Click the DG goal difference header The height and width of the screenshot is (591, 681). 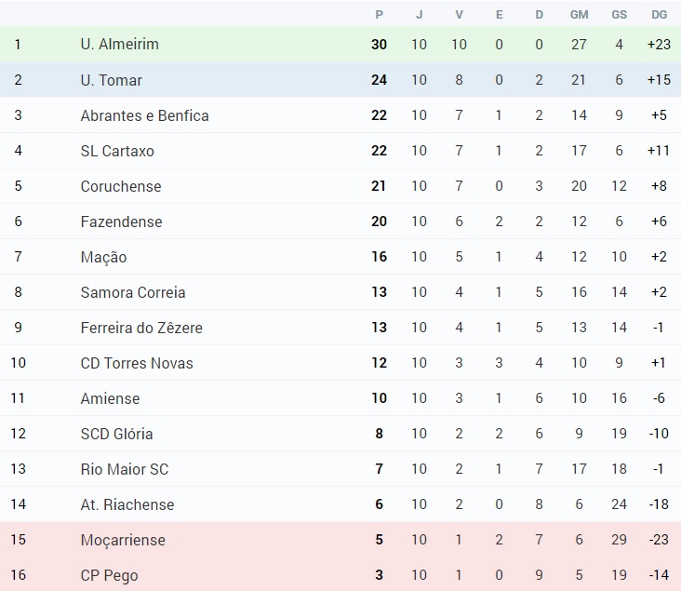tap(659, 15)
